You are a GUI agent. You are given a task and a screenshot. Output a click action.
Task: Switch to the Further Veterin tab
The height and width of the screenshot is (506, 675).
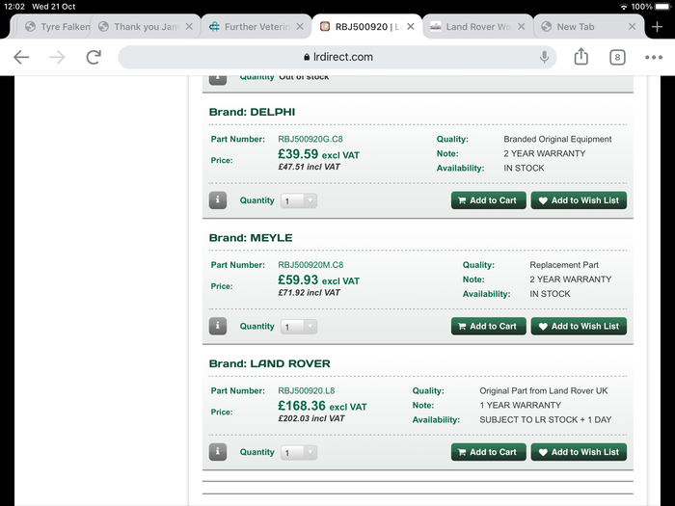256,27
